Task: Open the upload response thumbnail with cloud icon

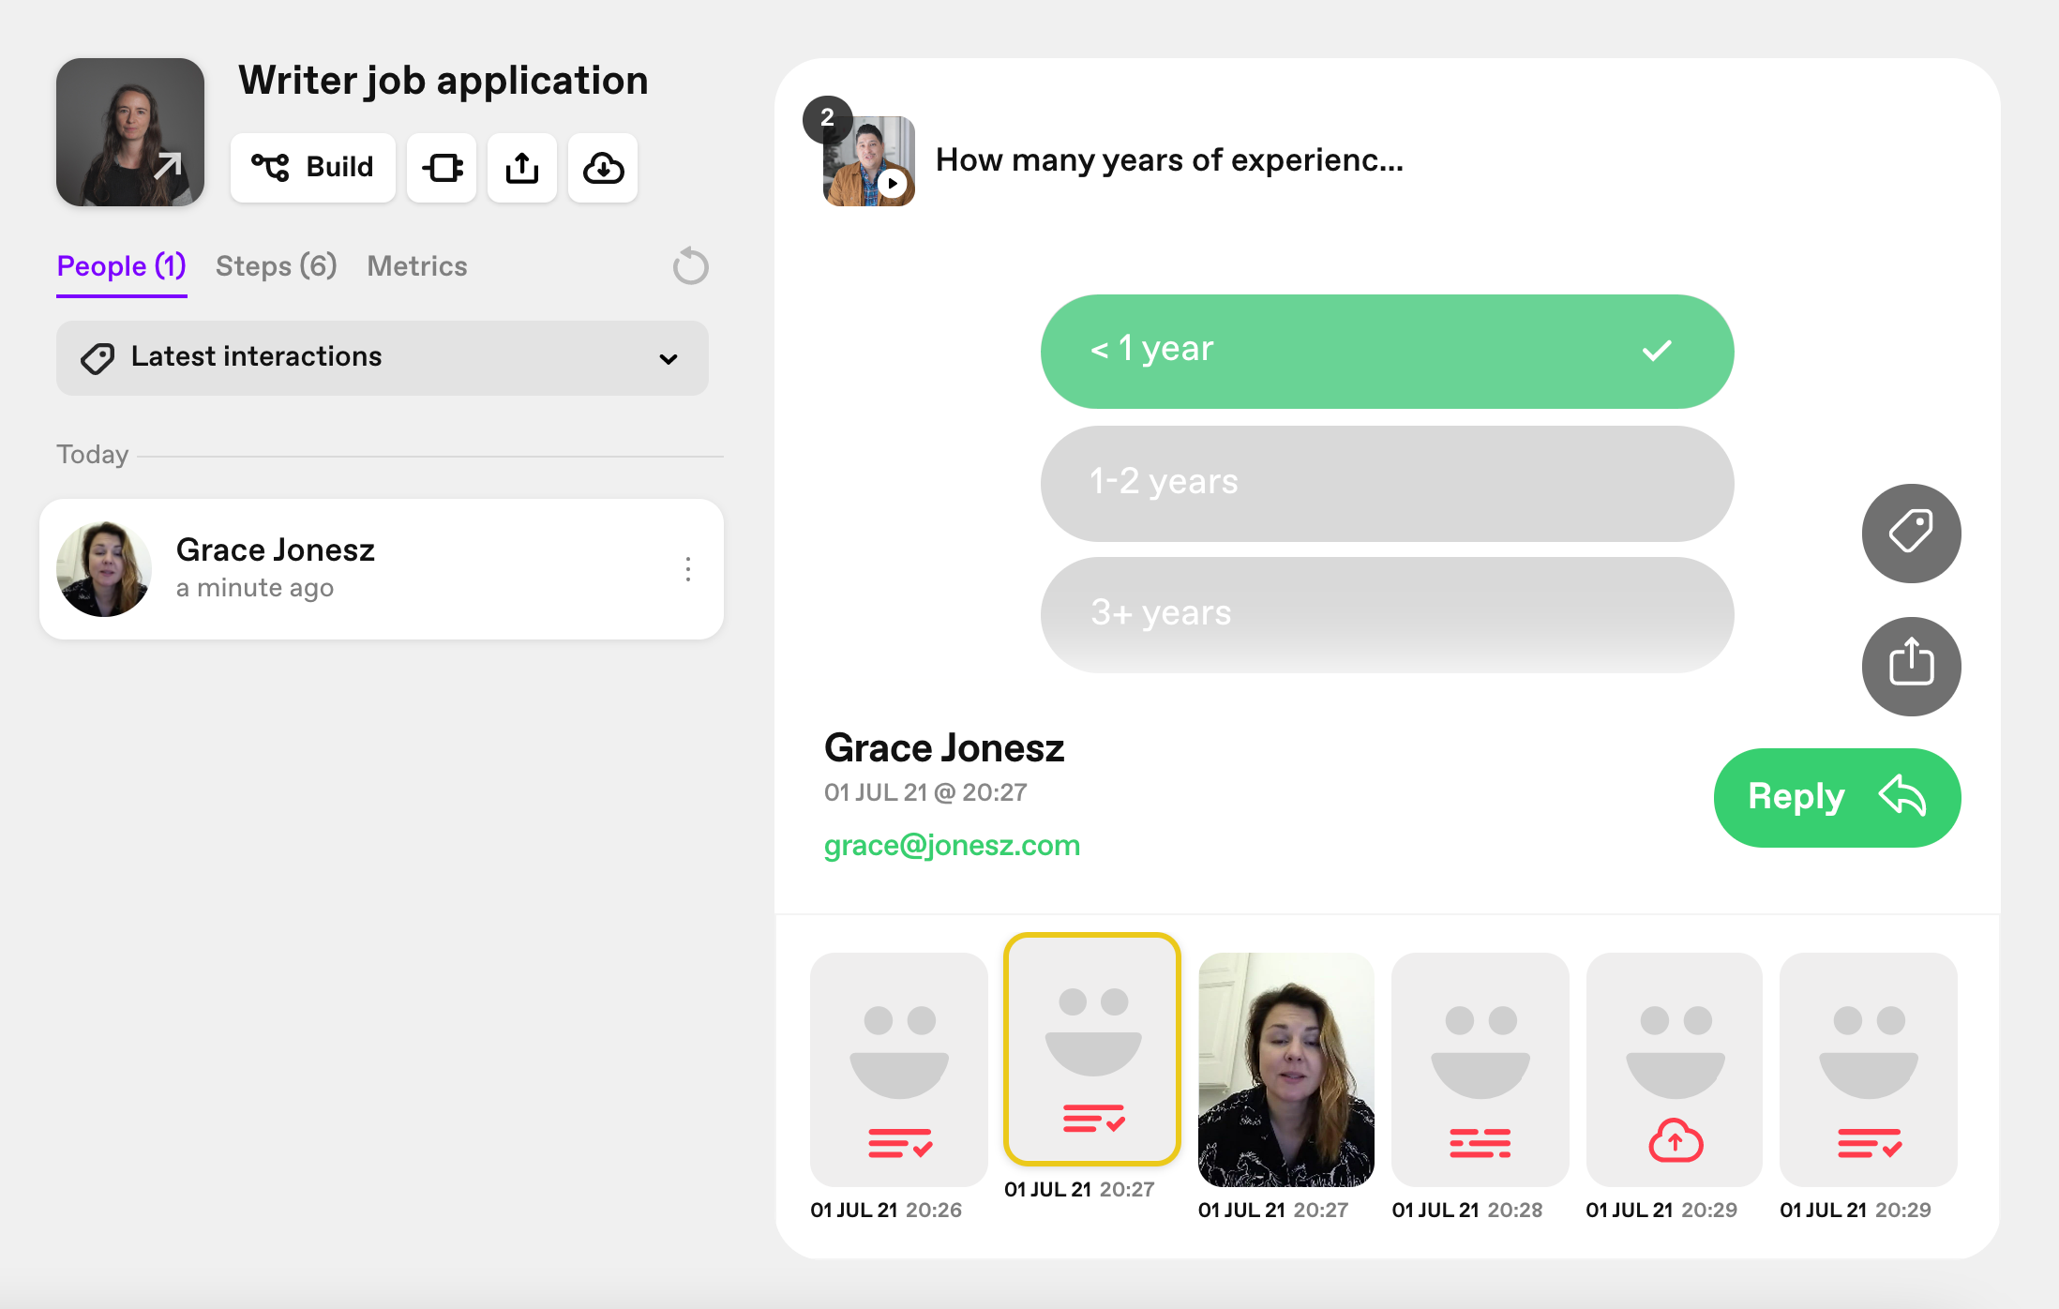Action: (1674, 1069)
